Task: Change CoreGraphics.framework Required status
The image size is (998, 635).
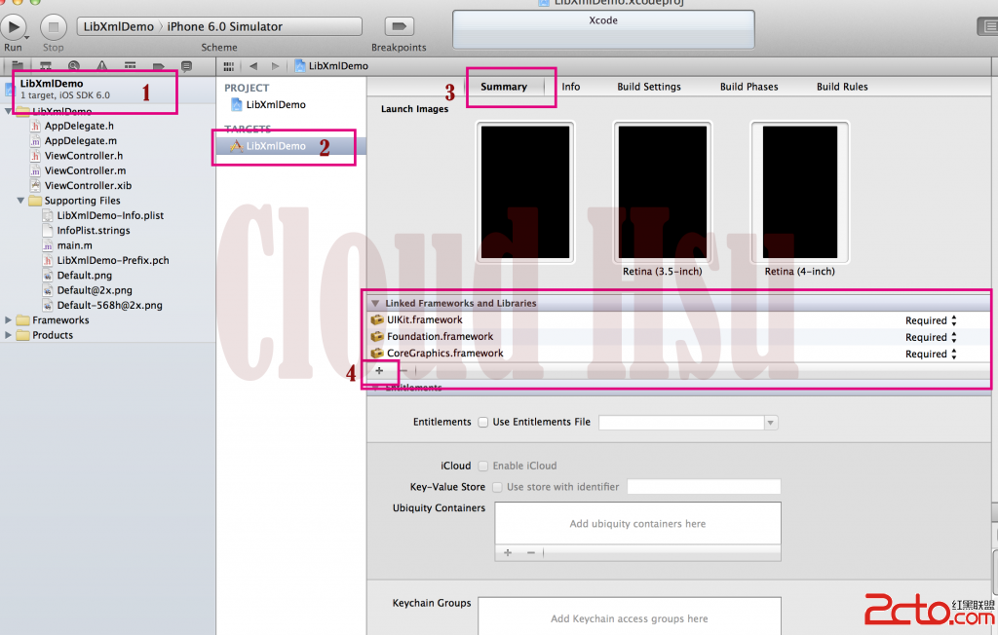Action: pyautogui.click(x=931, y=354)
